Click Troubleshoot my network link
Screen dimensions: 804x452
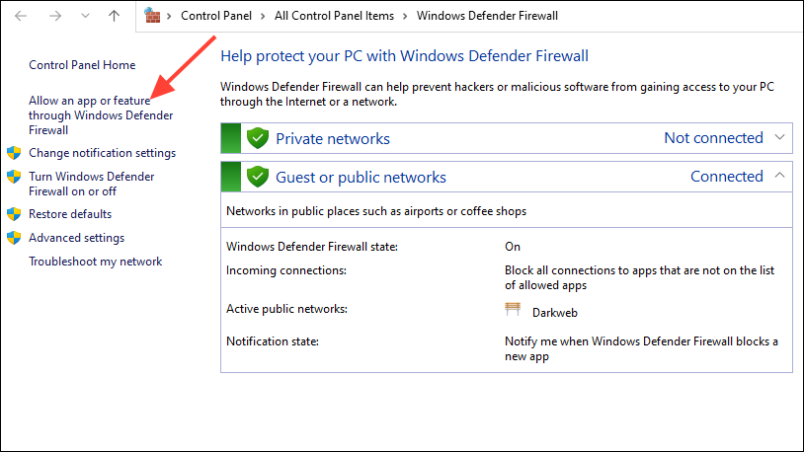[x=95, y=262]
